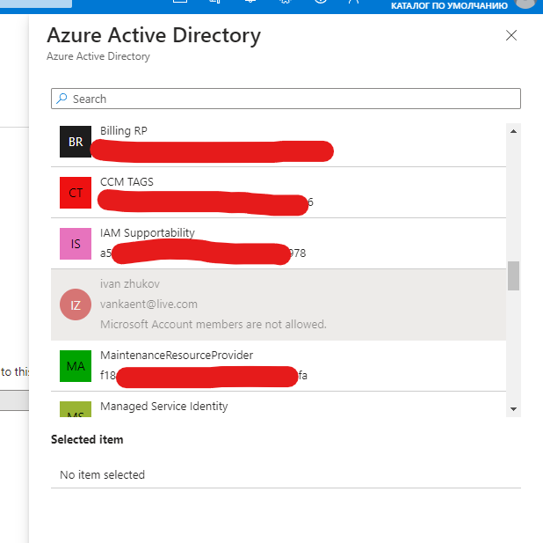This screenshot has height=543, width=543.
Task: Choose the Managed Service Identity entry
Action: (x=279, y=405)
